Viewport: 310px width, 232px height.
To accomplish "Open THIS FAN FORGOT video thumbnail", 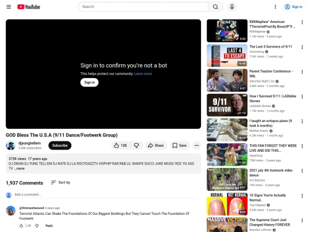I will click(227, 155).
